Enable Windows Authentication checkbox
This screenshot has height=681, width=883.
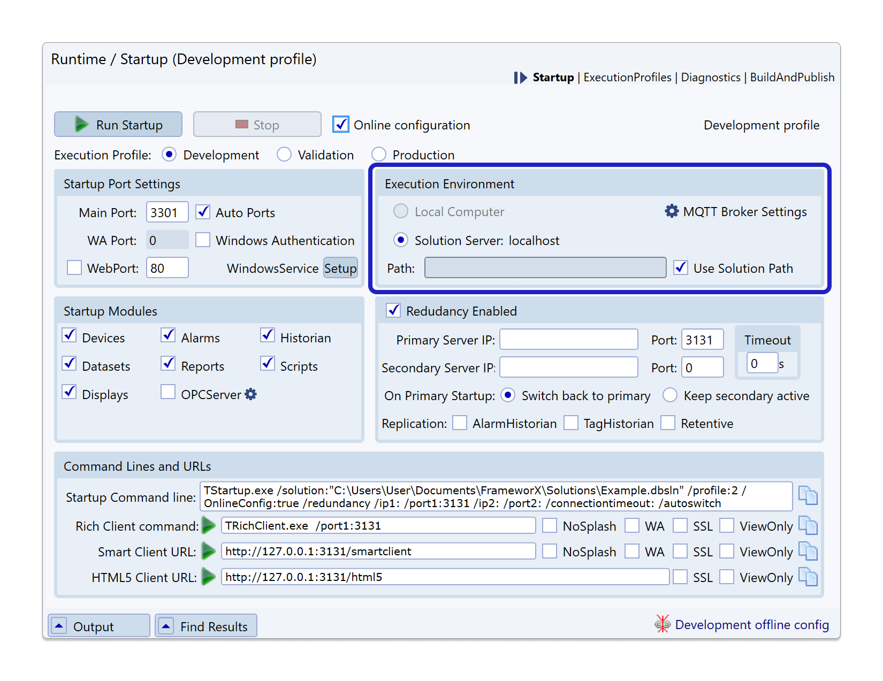203,240
